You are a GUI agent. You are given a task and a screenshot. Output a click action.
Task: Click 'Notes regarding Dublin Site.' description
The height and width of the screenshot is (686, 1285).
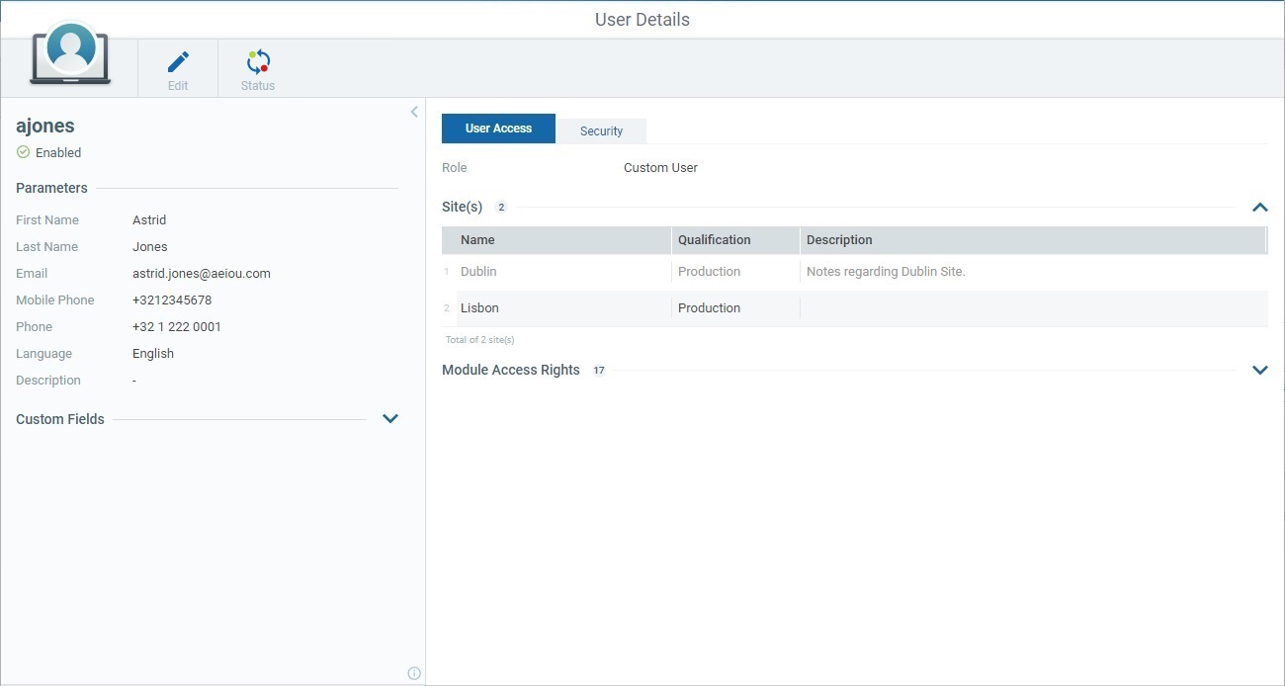click(x=886, y=272)
